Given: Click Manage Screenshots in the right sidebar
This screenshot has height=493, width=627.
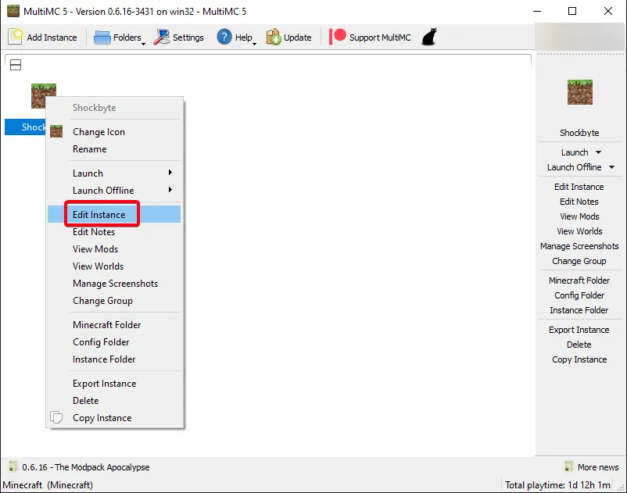Looking at the screenshot, I should [579, 246].
